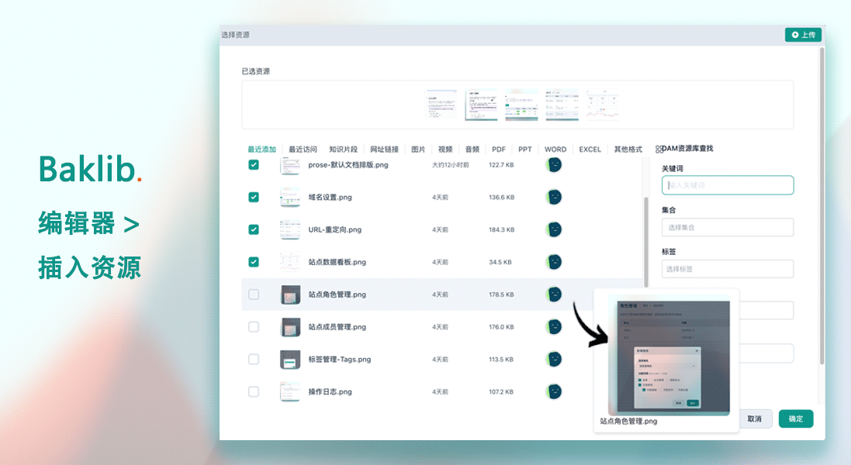Click inside the 关键词 input field

pyautogui.click(x=727, y=184)
